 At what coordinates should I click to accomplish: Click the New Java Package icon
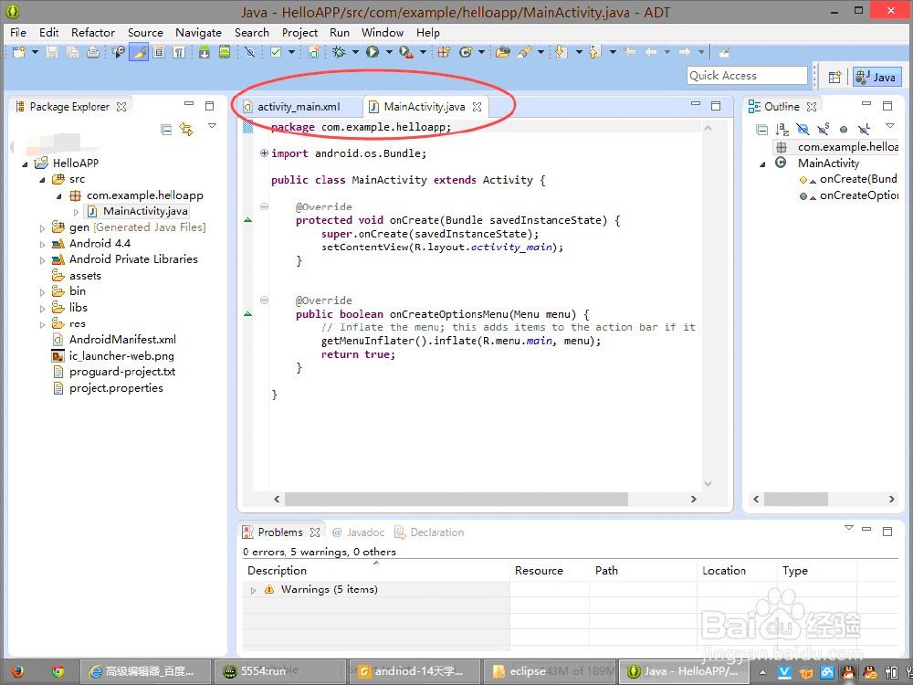(444, 52)
